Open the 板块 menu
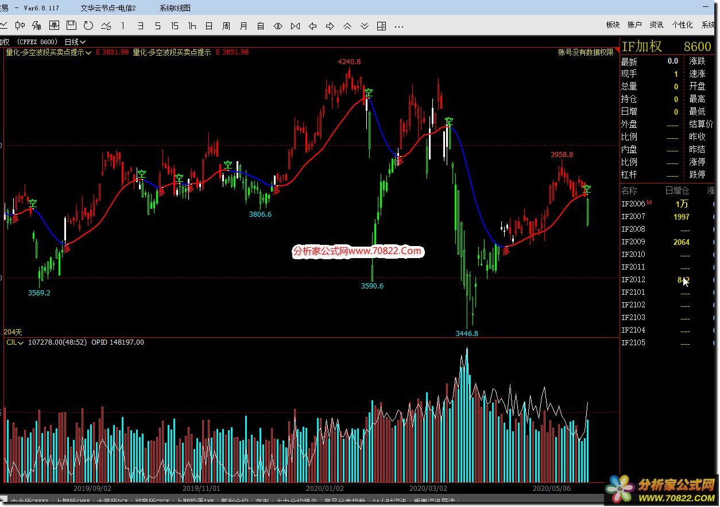This screenshot has height=507, width=720. (613, 25)
